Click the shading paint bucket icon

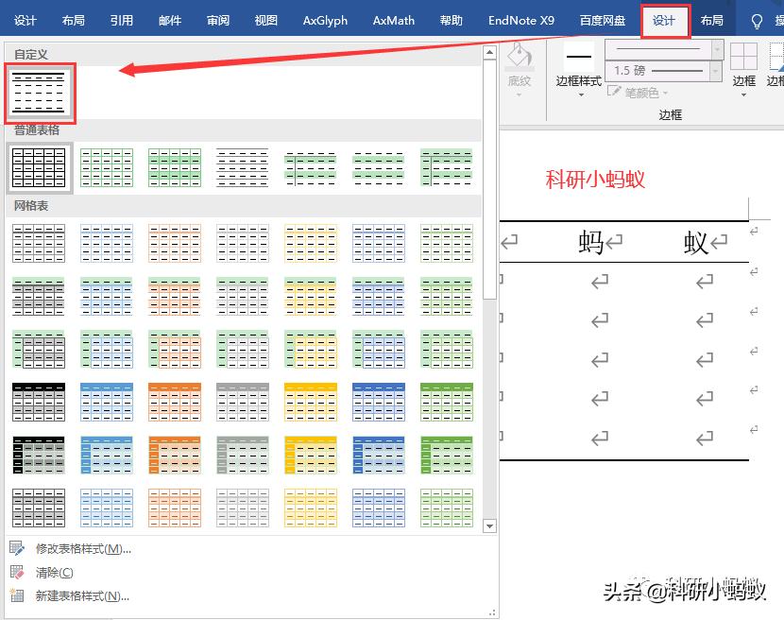(x=520, y=56)
